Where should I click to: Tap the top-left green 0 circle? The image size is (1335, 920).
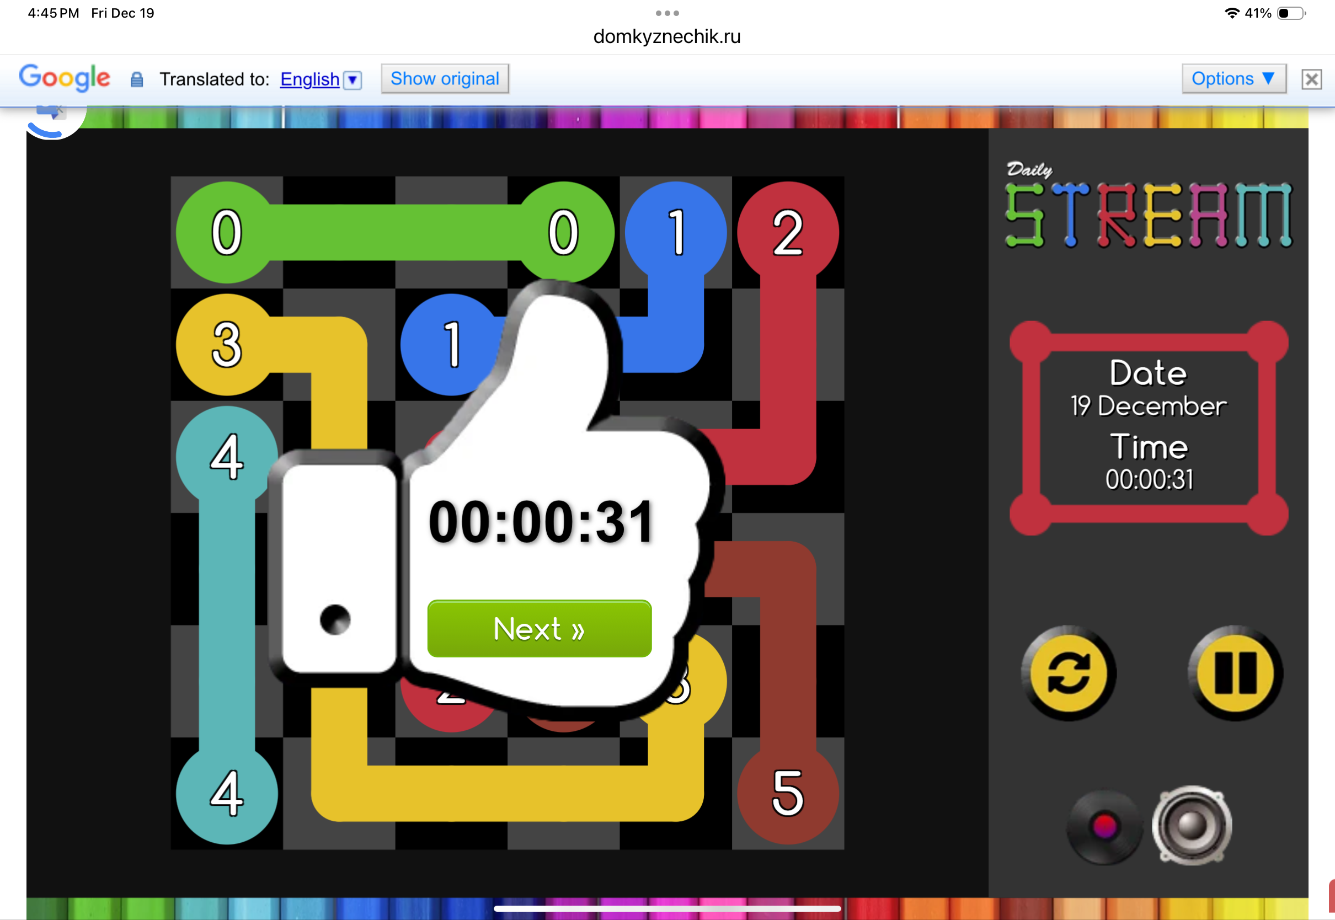tap(226, 232)
